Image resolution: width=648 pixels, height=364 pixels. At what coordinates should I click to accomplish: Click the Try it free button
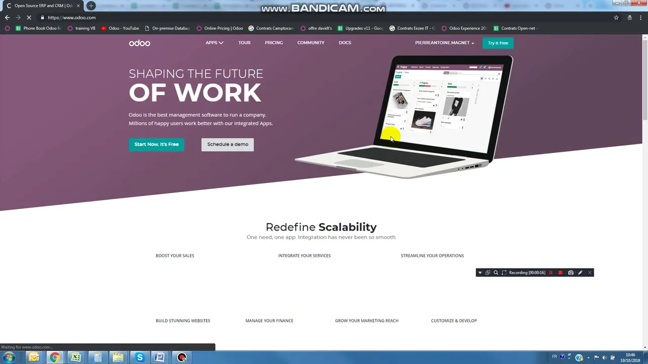coord(498,43)
